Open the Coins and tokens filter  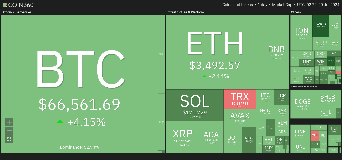coord(238,5)
